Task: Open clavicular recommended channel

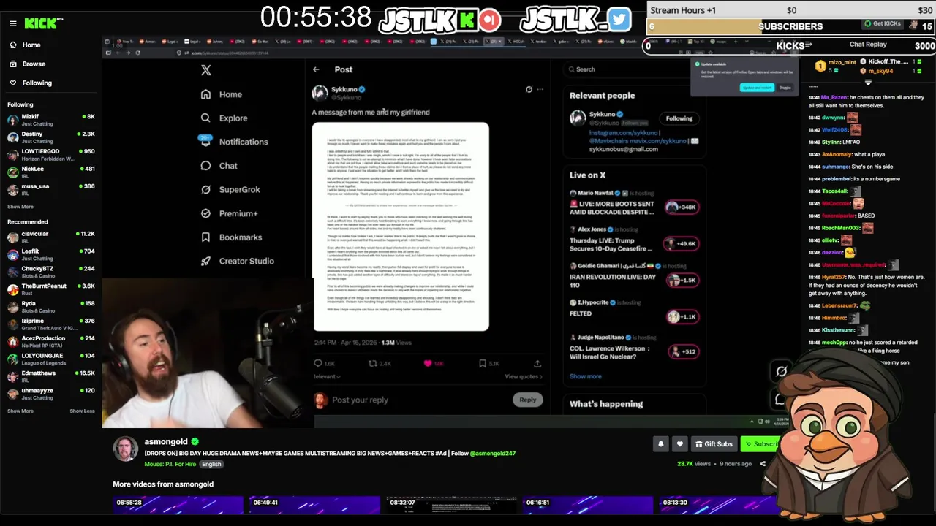Action: pos(51,237)
